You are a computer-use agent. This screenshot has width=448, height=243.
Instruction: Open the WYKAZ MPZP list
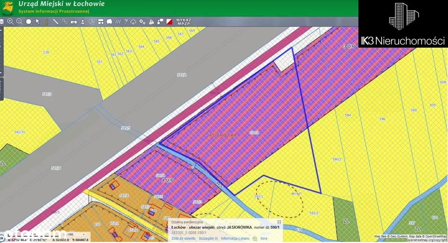click(183, 21)
